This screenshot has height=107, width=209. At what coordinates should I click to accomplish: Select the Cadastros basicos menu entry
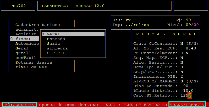[37, 25]
